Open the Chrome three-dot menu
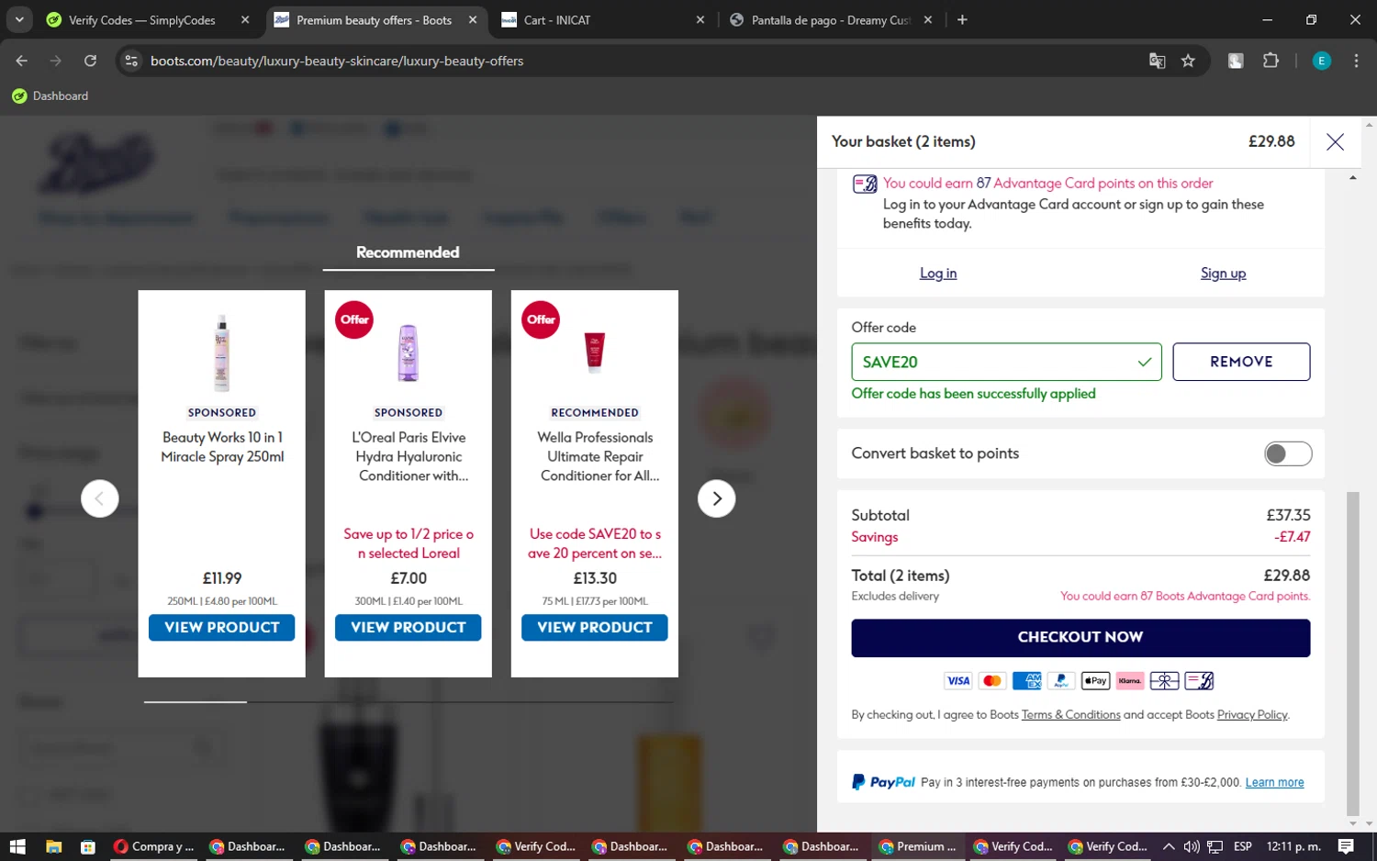Screen dimensions: 1377x861 pos(1356,61)
